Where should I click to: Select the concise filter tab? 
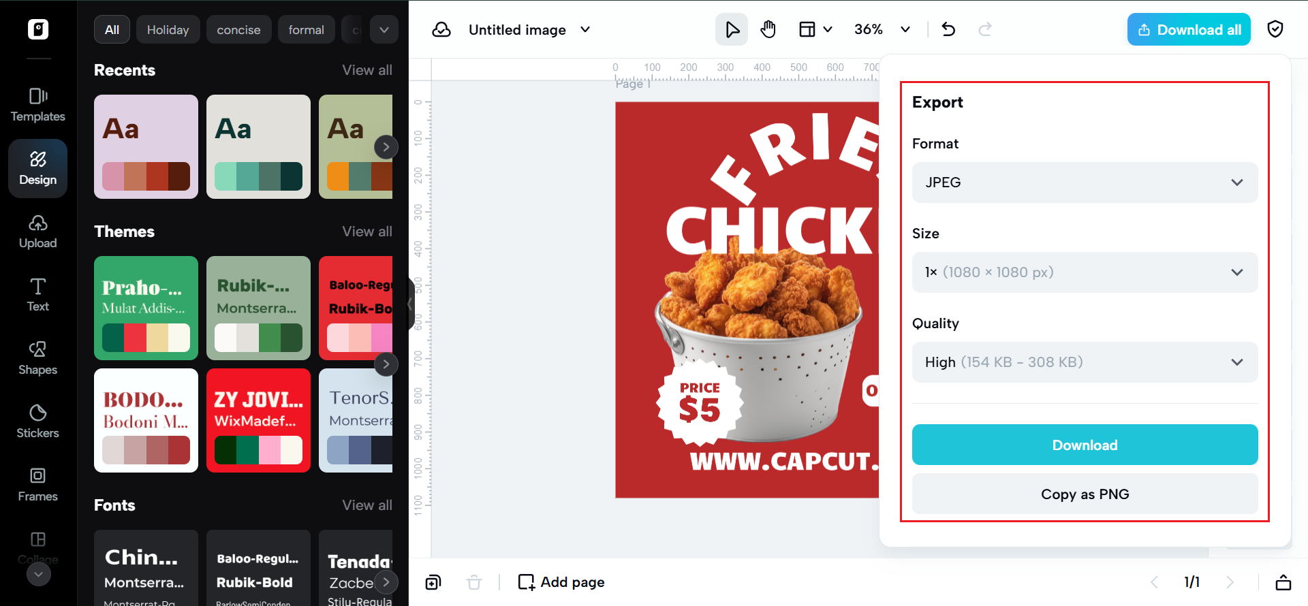coord(238,29)
